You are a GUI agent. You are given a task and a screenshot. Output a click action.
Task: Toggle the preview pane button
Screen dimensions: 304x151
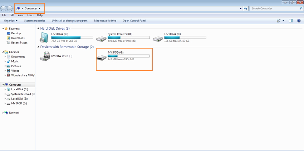point(291,21)
